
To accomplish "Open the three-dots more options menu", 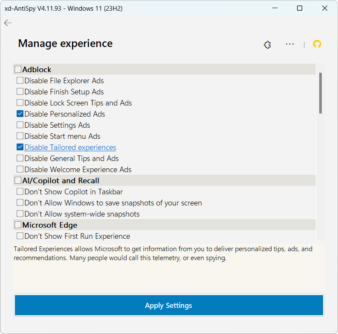I will [x=290, y=44].
